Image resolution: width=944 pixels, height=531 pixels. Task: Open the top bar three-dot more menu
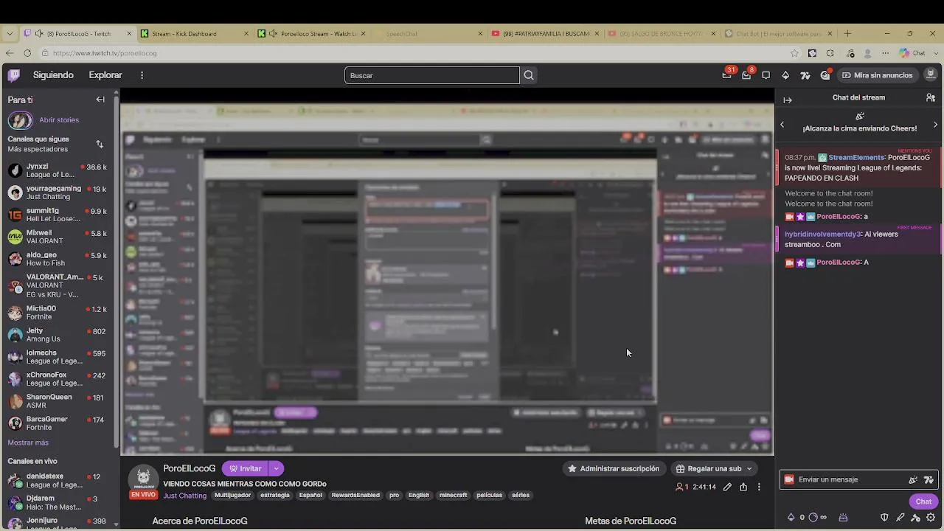tap(142, 75)
